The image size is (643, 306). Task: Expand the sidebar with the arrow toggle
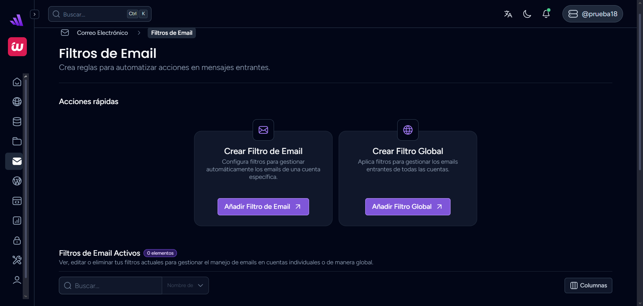click(34, 14)
